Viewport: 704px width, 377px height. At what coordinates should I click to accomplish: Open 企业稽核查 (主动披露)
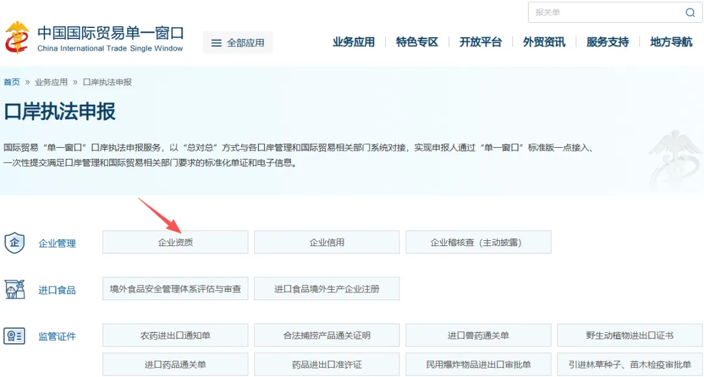[478, 242]
